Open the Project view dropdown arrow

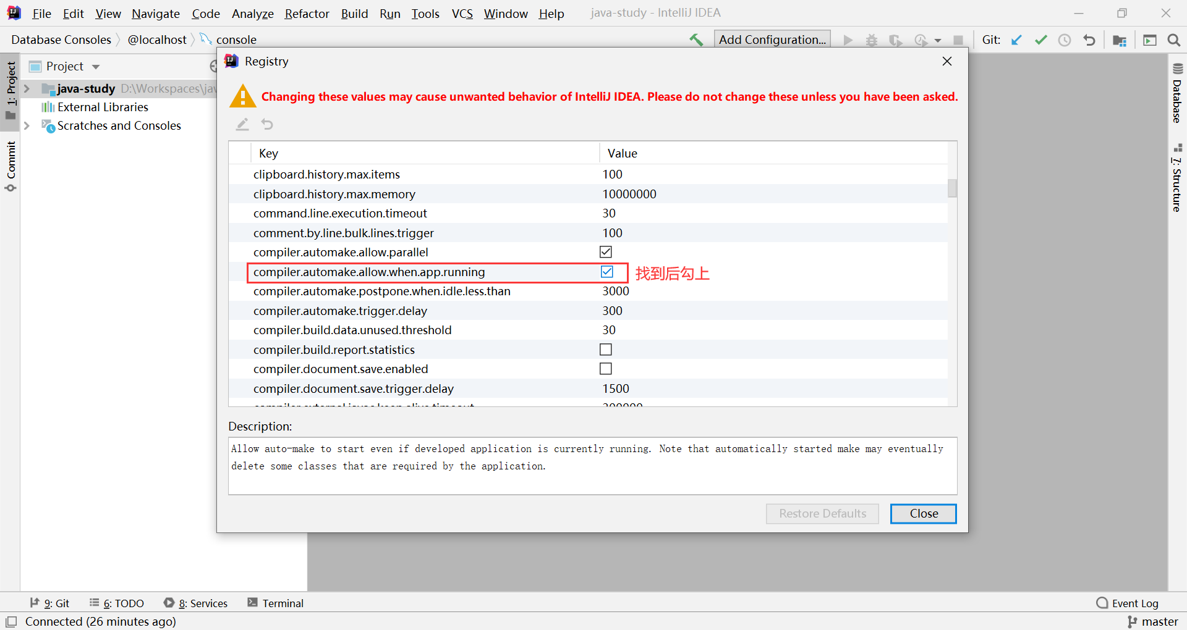pos(96,67)
